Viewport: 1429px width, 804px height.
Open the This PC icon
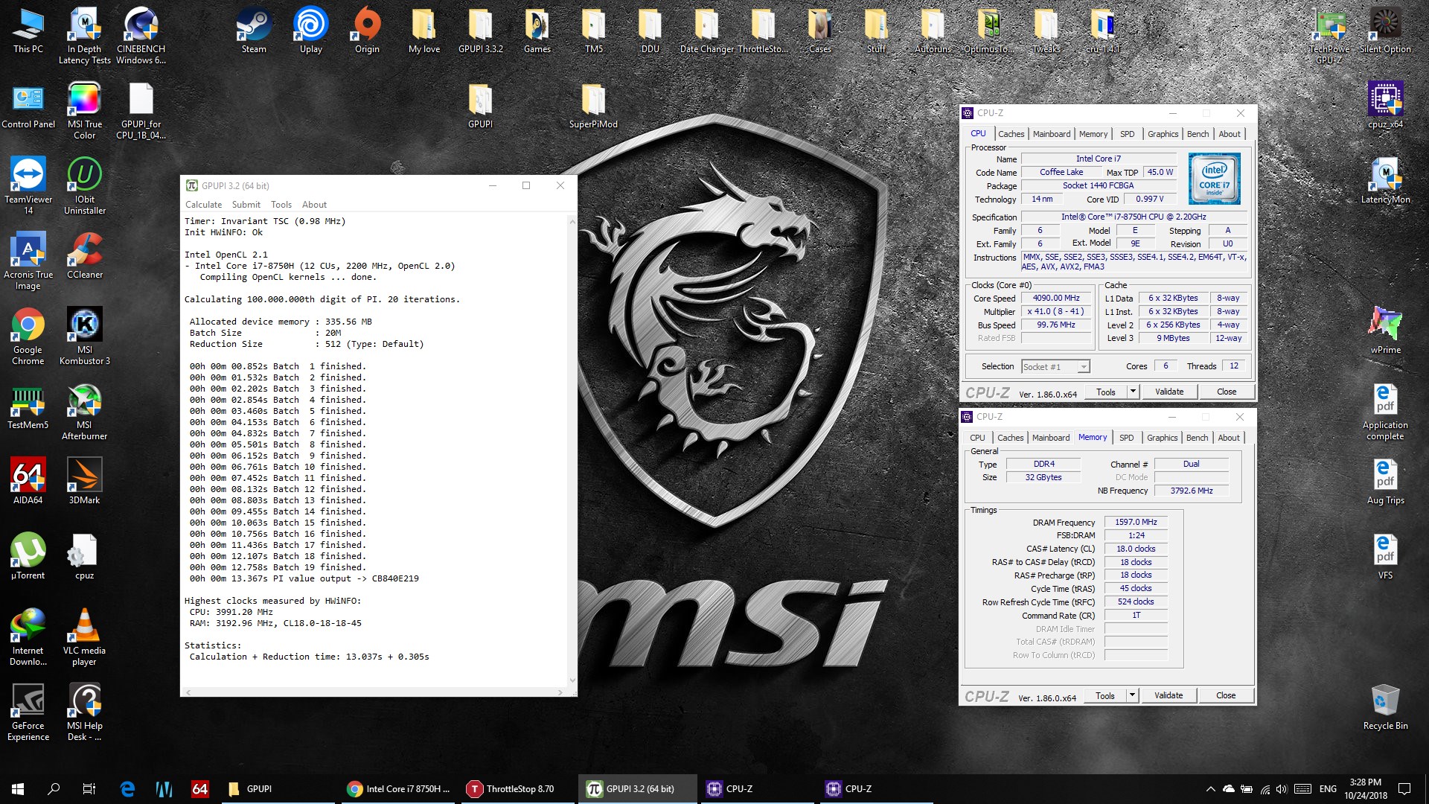[x=28, y=30]
